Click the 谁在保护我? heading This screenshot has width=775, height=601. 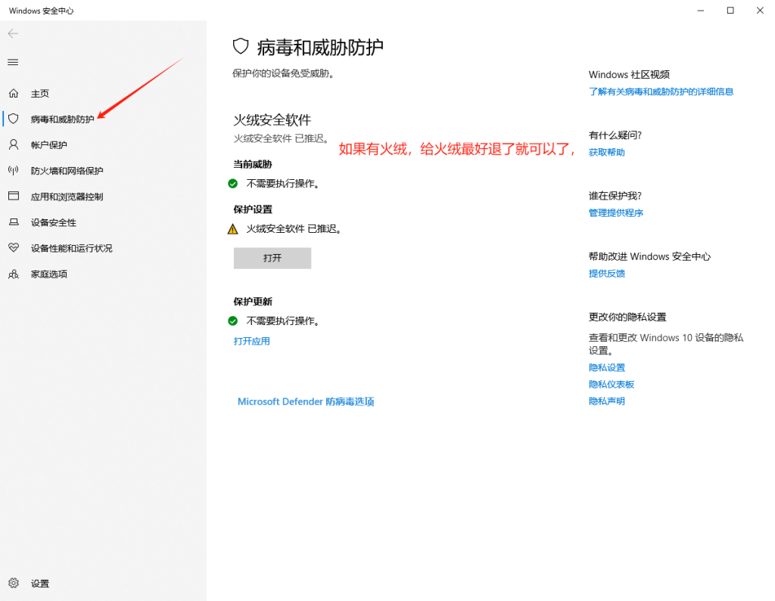(x=615, y=196)
